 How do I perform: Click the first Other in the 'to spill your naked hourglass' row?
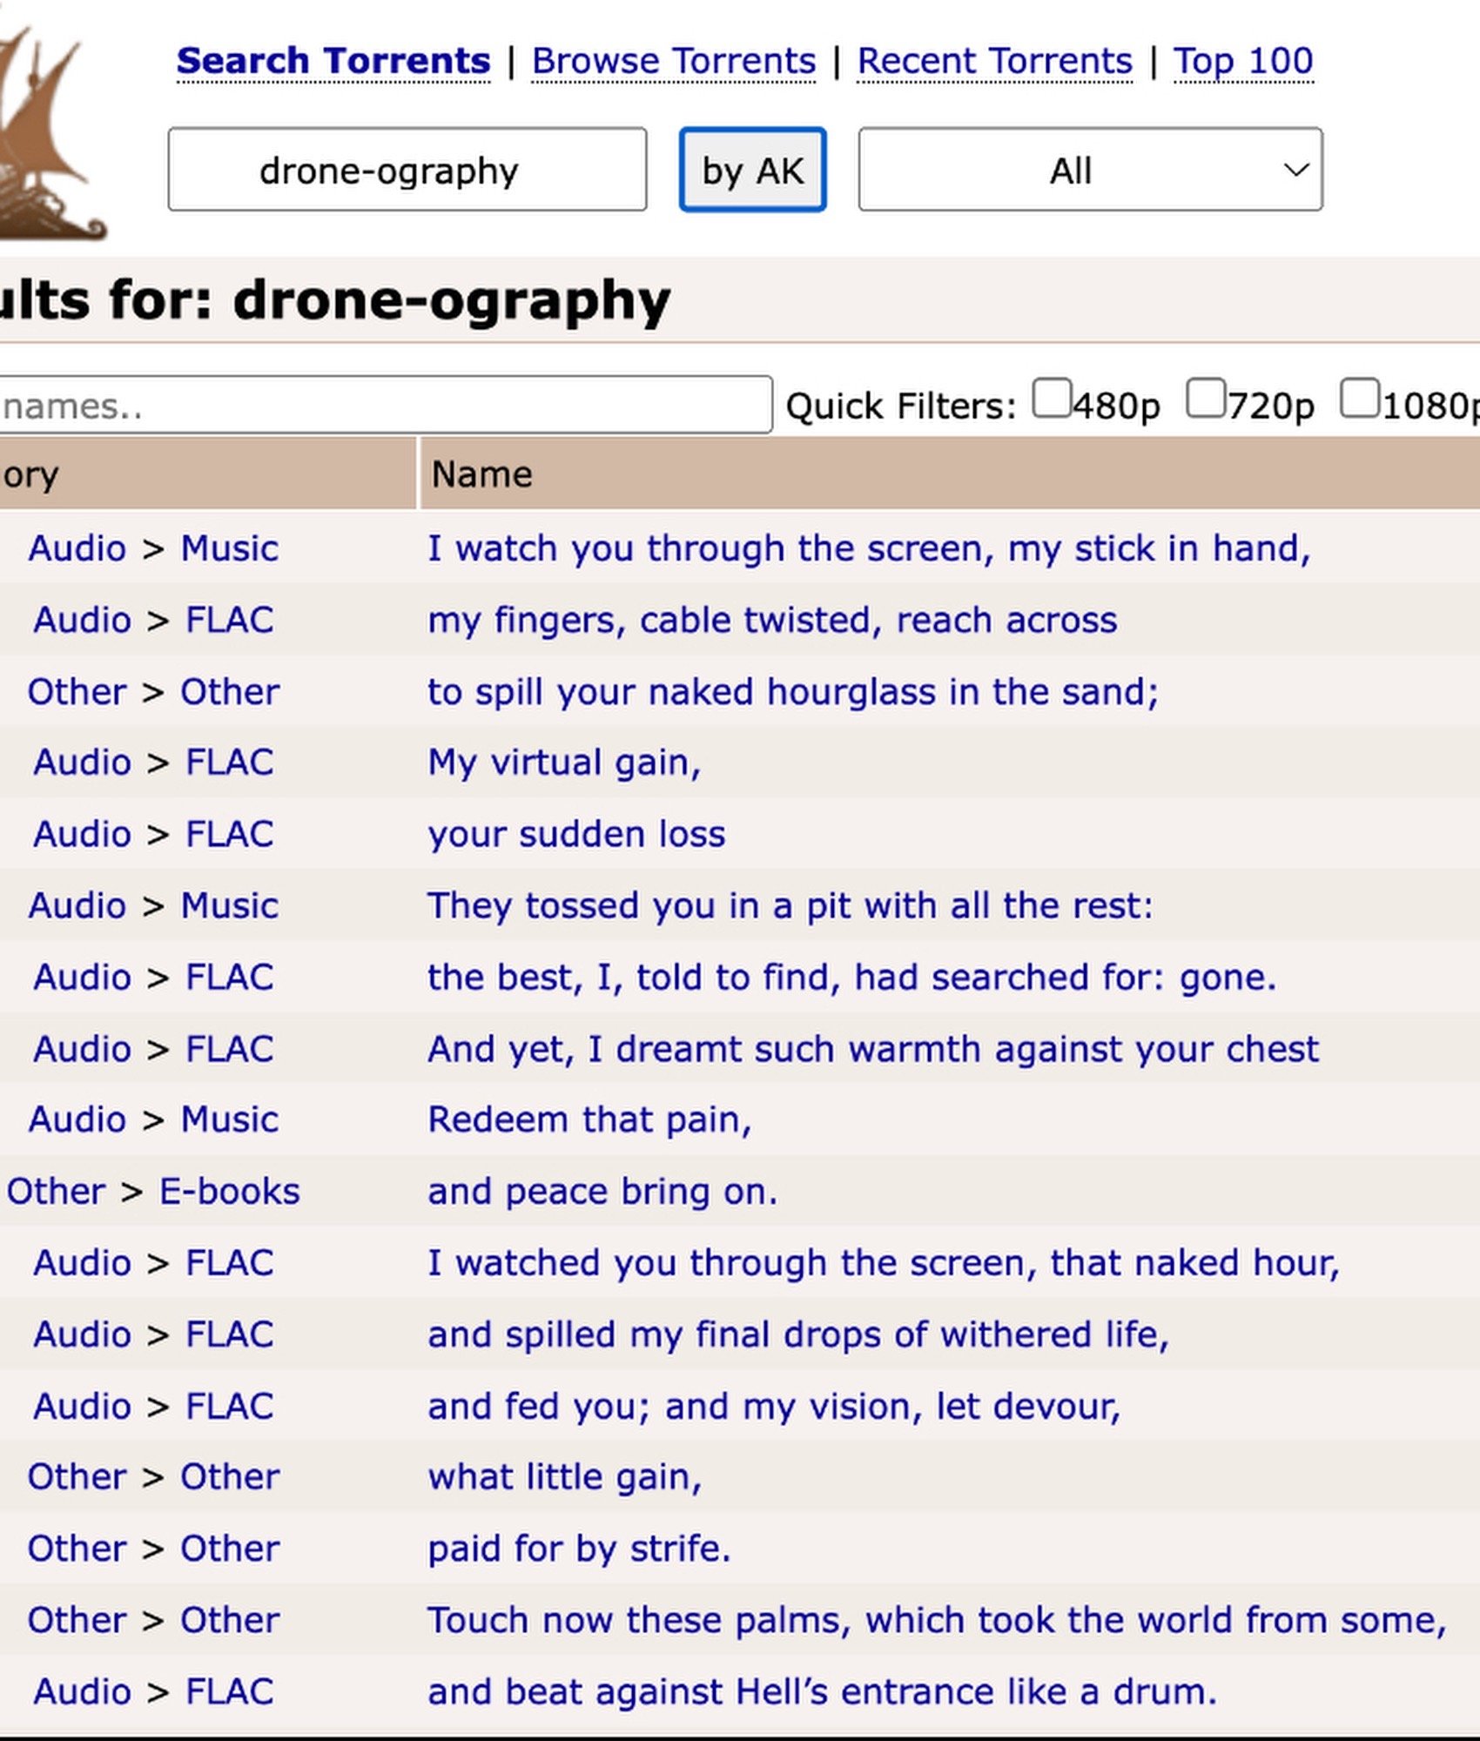tap(77, 692)
